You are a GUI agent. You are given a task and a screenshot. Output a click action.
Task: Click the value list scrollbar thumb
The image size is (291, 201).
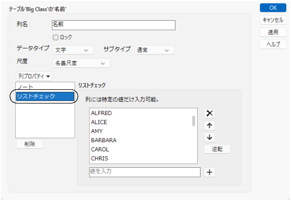tap(193, 121)
